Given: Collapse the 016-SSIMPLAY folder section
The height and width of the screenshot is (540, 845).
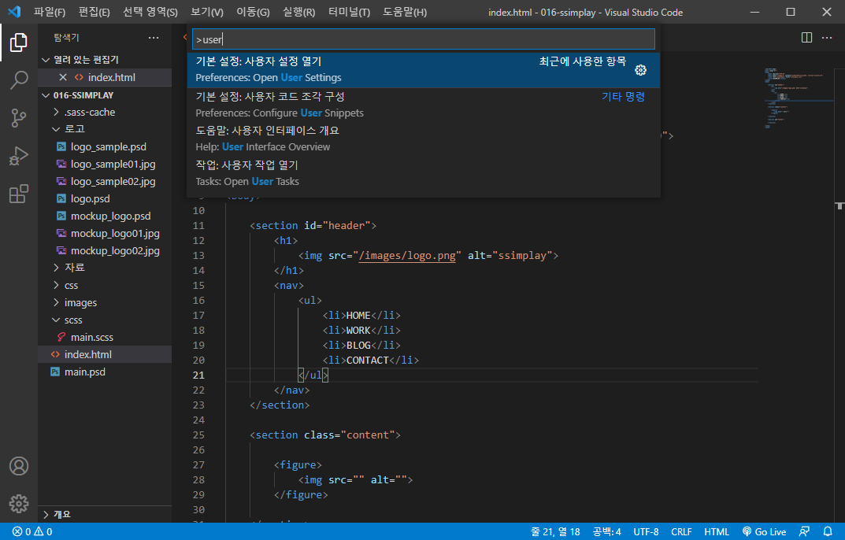Looking at the screenshot, I should pos(105,94).
